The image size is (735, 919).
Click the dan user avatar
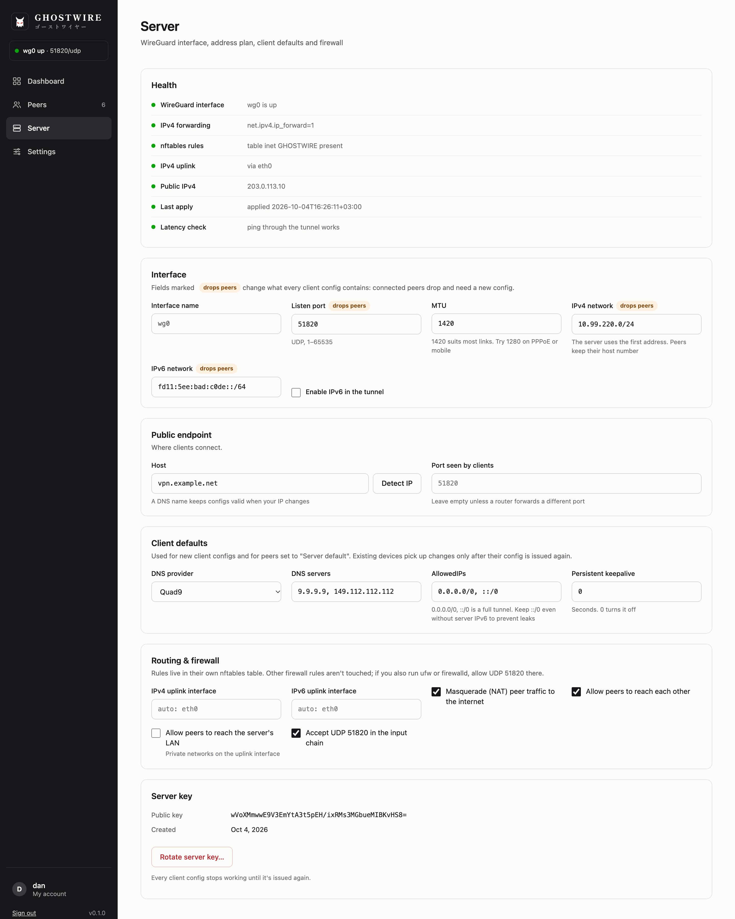[x=19, y=889]
